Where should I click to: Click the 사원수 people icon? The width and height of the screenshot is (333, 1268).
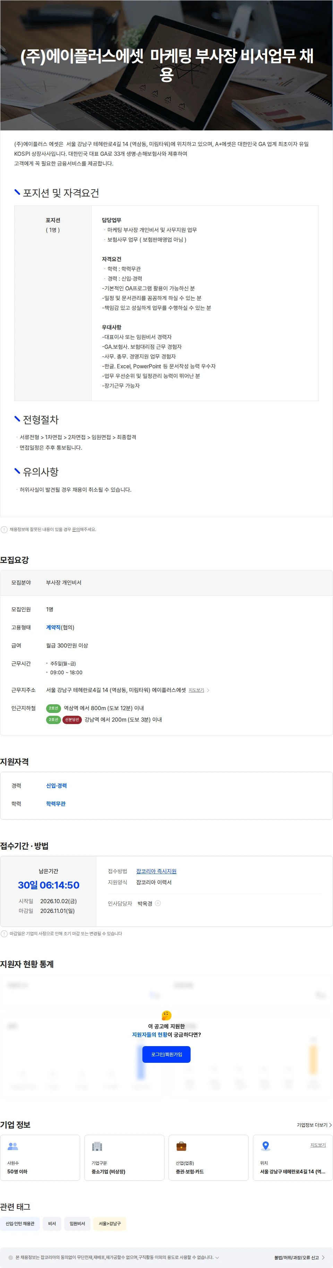(13, 1146)
